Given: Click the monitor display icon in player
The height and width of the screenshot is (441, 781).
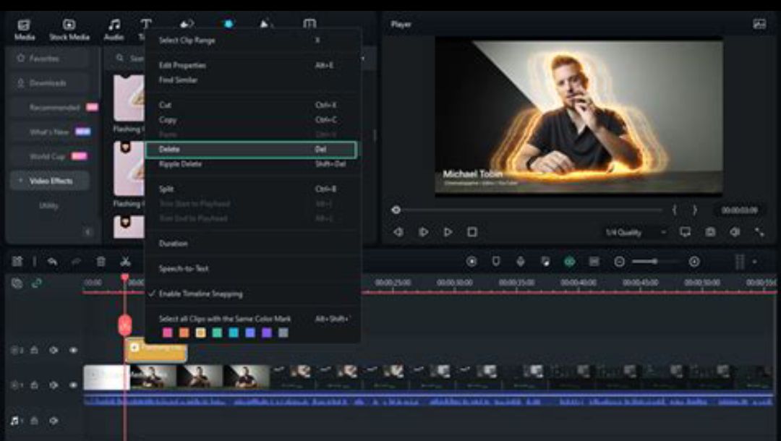Looking at the screenshot, I should (686, 232).
